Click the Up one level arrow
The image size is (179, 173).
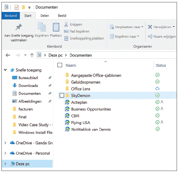coord(32,55)
